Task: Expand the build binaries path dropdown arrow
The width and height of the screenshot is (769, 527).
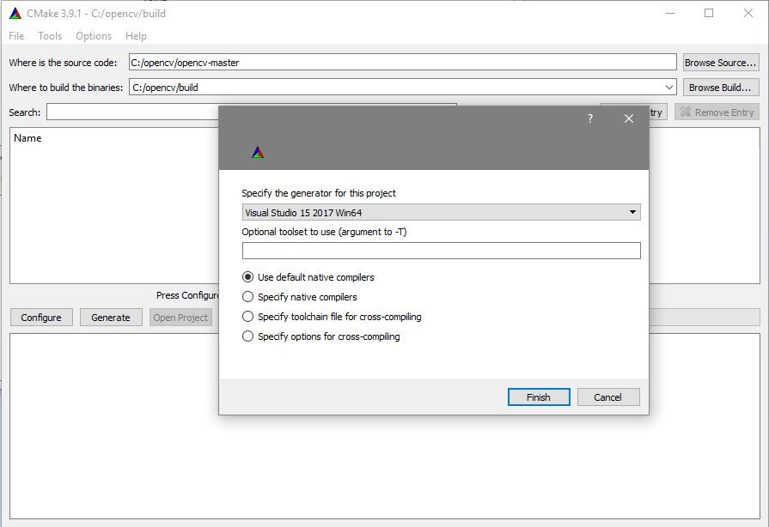Action: click(x=669, y=88)
